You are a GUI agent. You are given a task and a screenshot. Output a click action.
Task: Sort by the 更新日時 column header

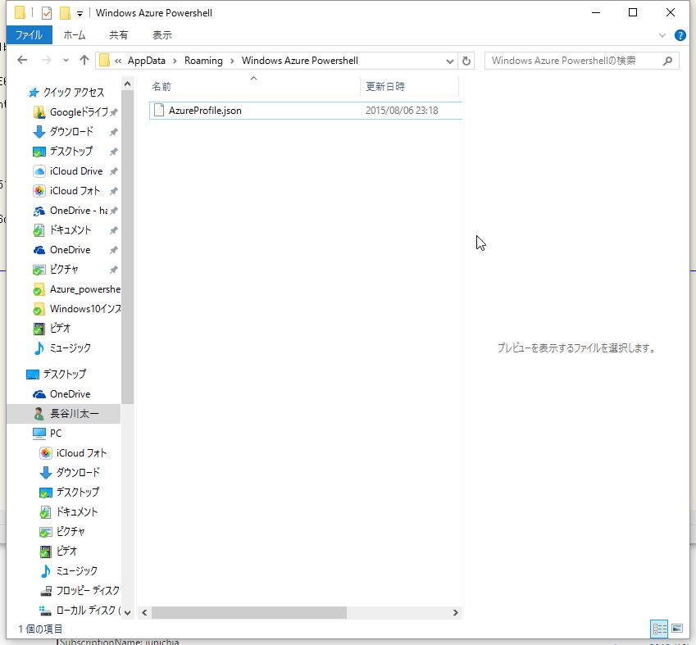tap(384, 87)
